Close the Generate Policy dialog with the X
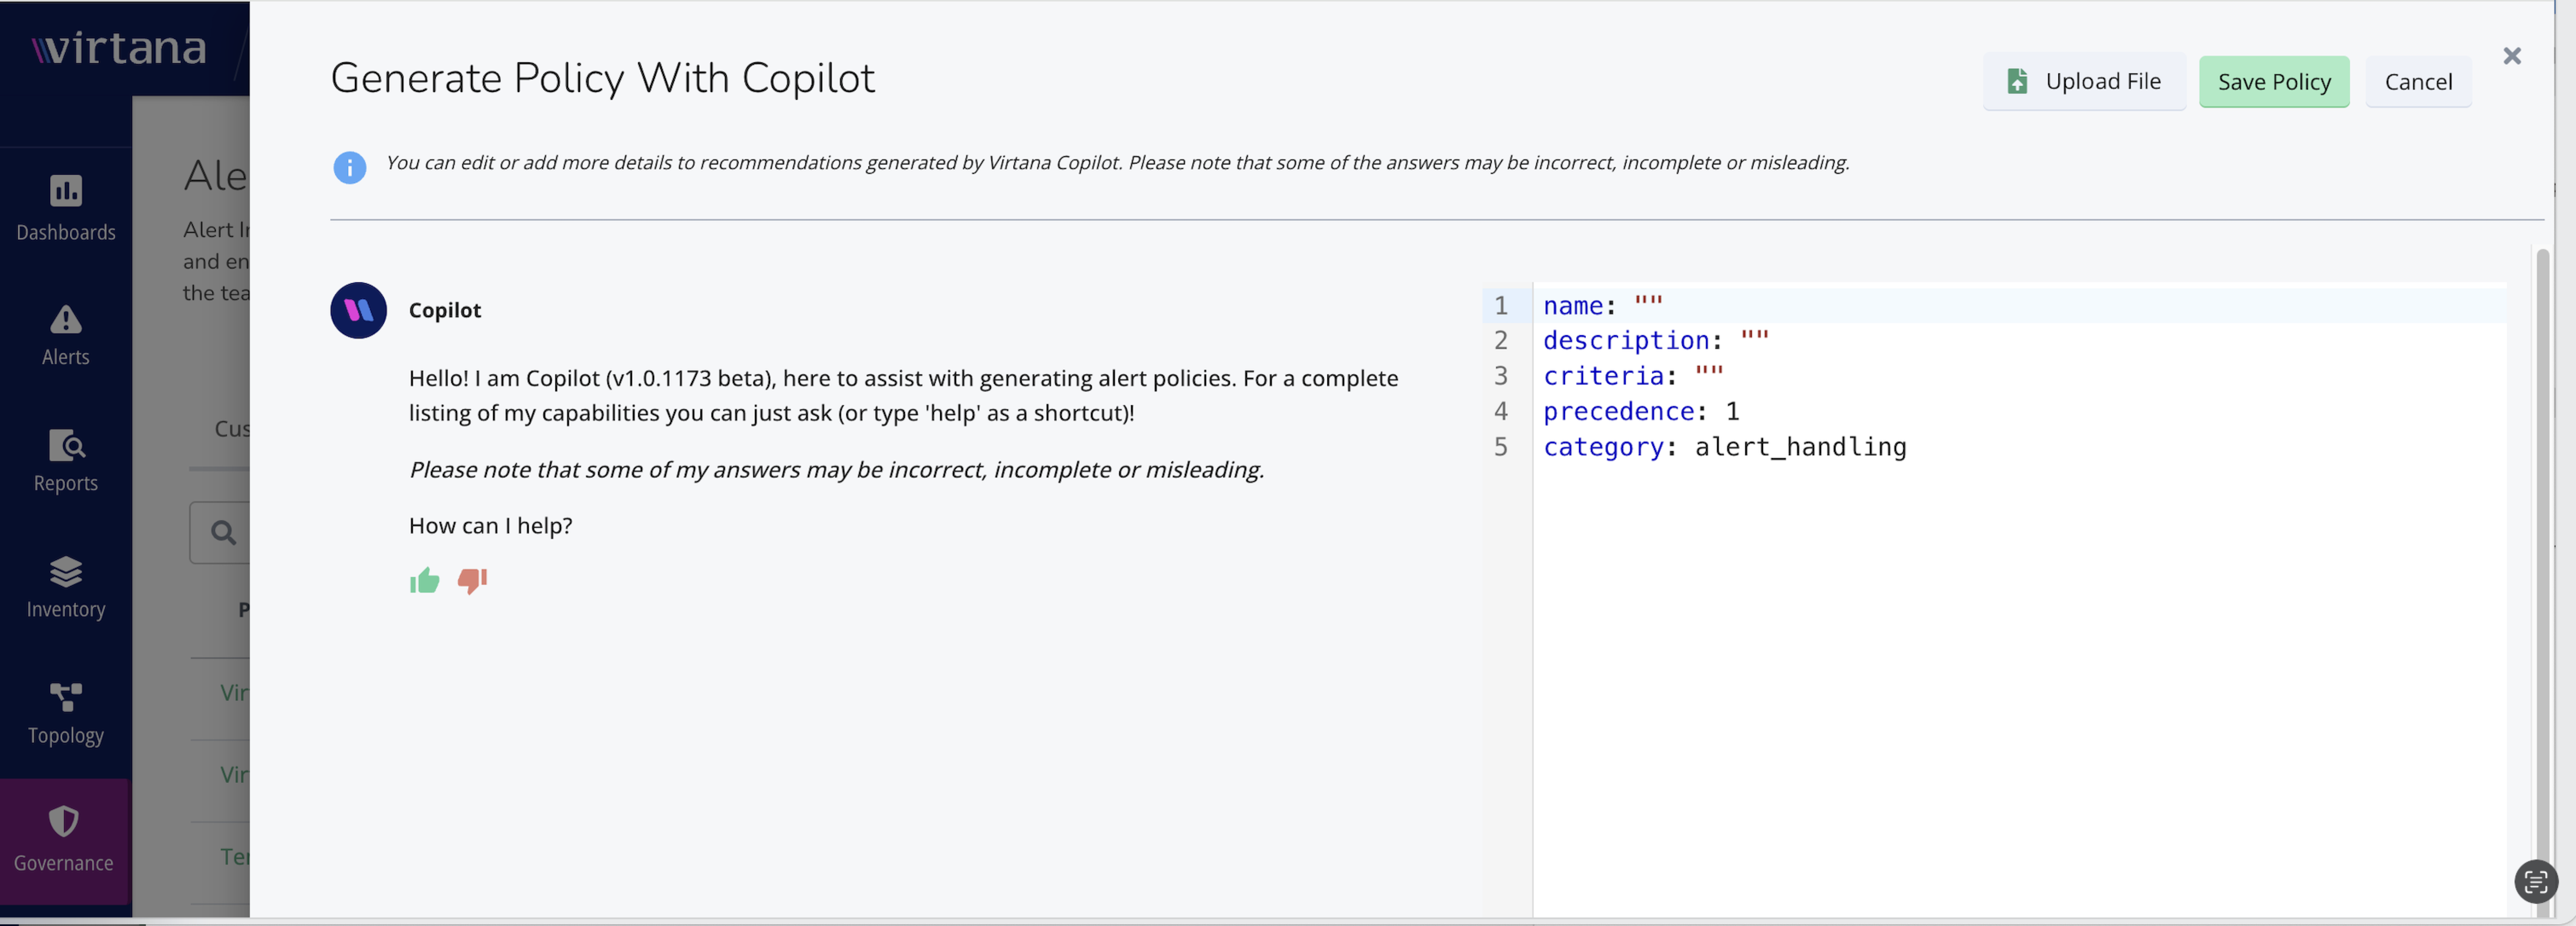 (2511, 56)
